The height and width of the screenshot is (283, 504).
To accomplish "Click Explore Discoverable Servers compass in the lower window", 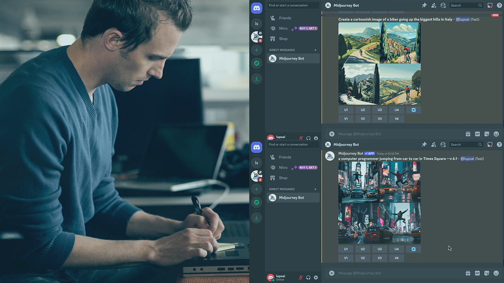I will coord(256,202).
